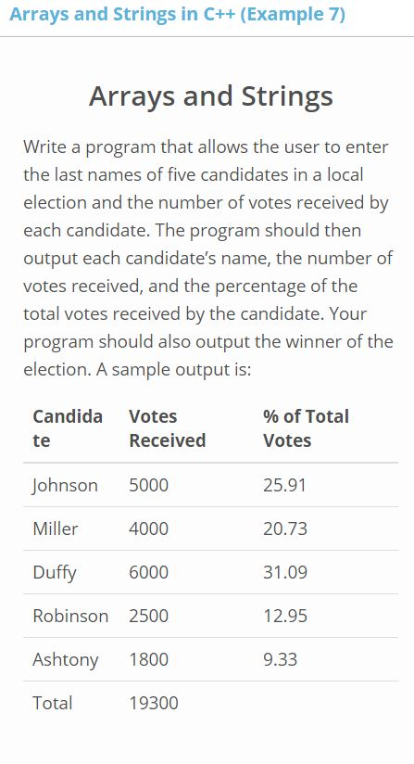The width and height of the screenshot is (414, 764).
Task: Click the 6000 votes value for Duffy
Action: (x=149, y=572)
